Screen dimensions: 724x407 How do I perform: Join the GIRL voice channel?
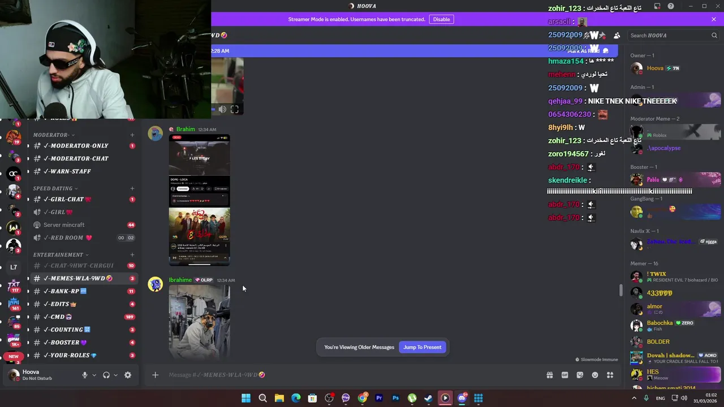point(84,212)
